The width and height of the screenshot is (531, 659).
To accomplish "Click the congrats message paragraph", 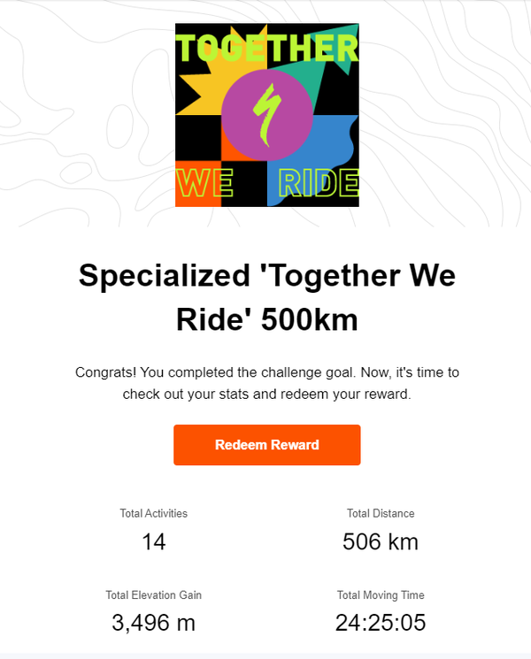I will (x=266, y=383).
